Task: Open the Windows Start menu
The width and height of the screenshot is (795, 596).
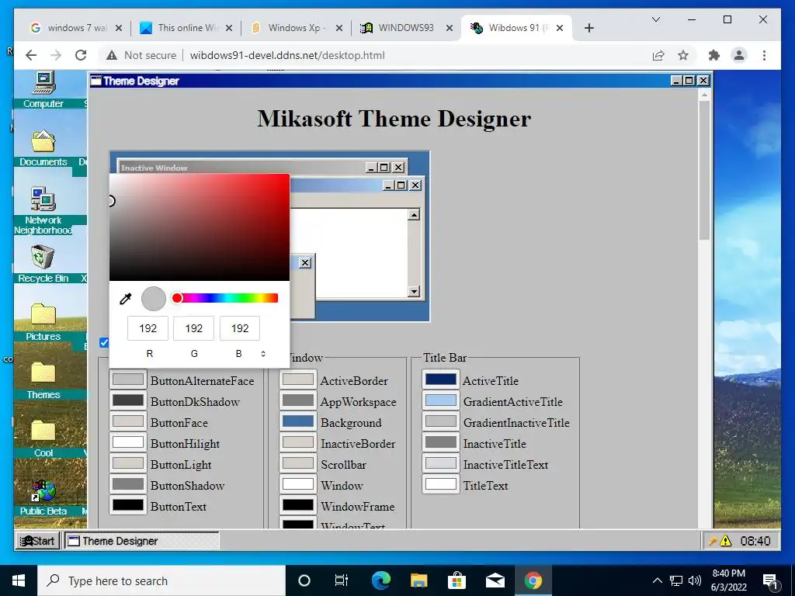Action: pyautogui.click(x=19, y=580)
